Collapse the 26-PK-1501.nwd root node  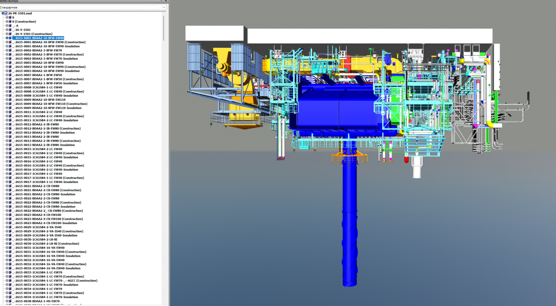pos(3,13)
